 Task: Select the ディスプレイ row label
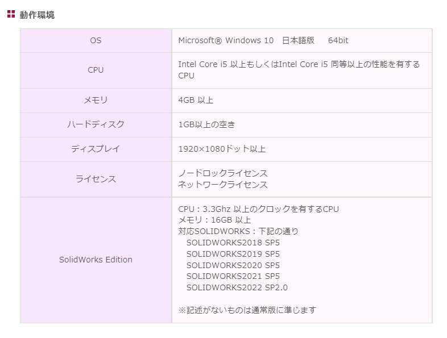(x=96, y=149)
